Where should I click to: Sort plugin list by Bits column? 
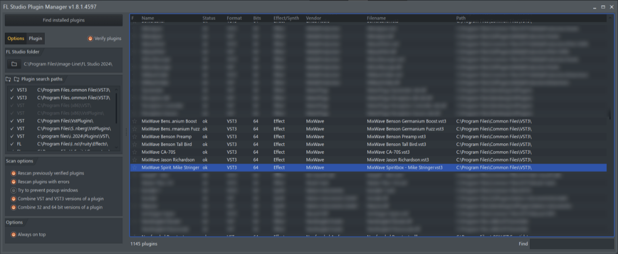[257, 18]
